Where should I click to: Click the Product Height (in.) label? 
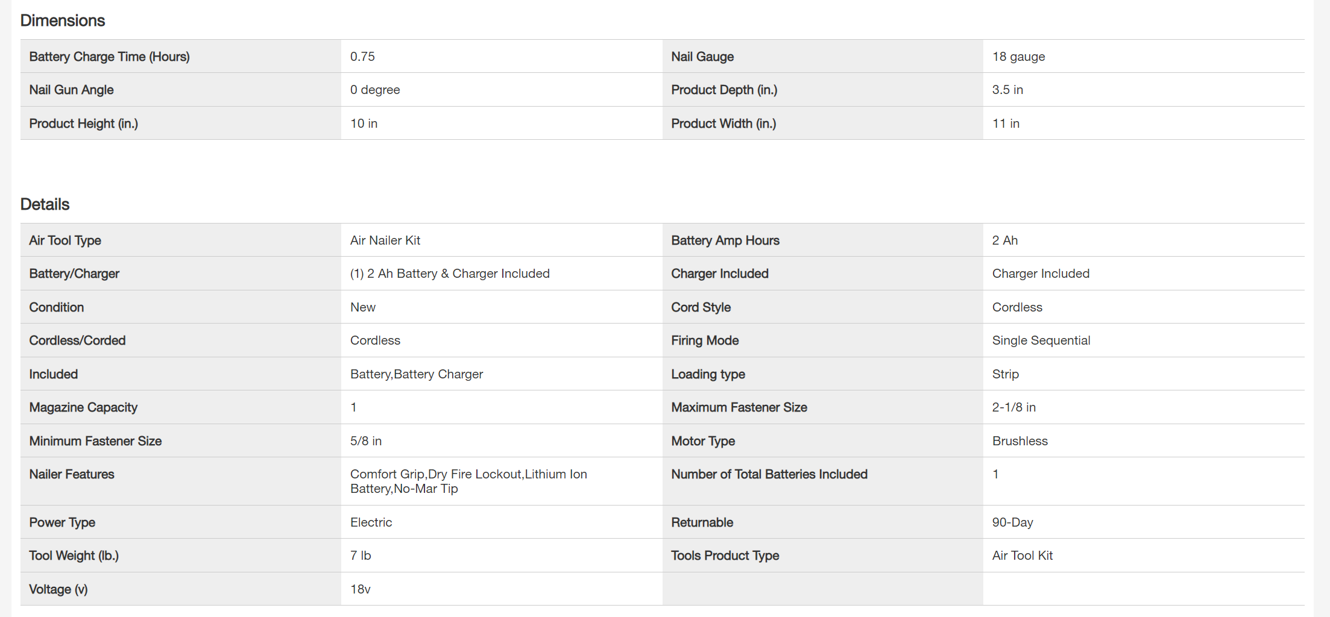(83, 124)
